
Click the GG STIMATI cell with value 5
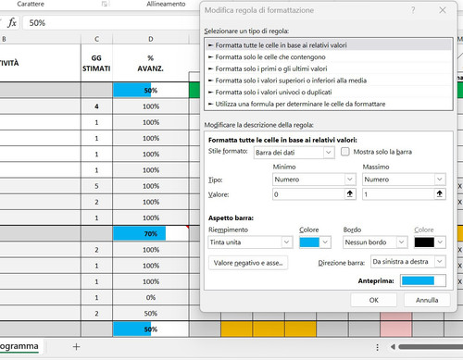tap(96, 186)
